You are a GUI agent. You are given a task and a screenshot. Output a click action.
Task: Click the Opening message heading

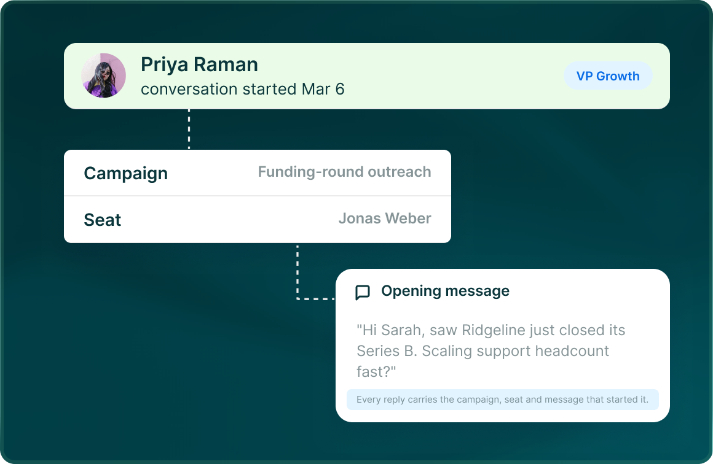click(x=445, y=290)
